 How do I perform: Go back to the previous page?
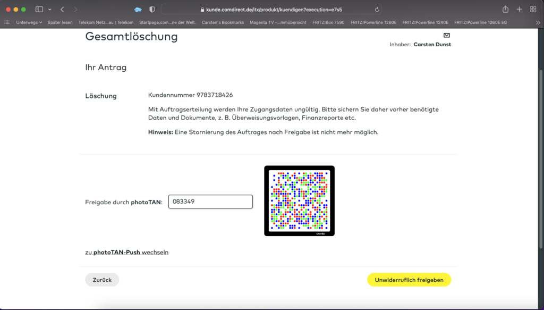pos(62,10)
